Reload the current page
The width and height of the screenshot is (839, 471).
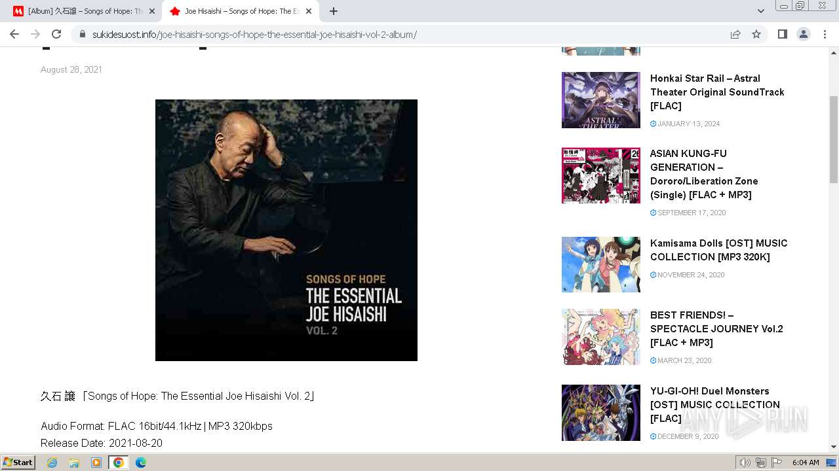pyautogui.click(x=56, y=34)
